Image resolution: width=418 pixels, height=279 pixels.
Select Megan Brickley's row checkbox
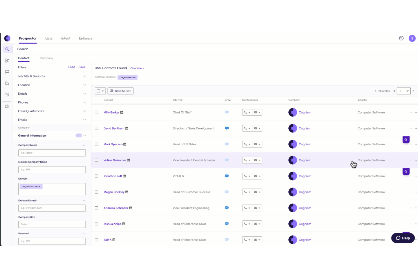point(96,192)
